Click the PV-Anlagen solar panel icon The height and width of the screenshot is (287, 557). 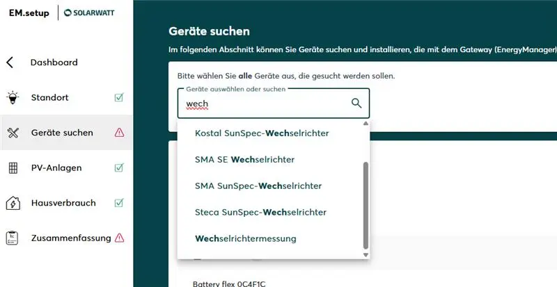coord(12,168)
